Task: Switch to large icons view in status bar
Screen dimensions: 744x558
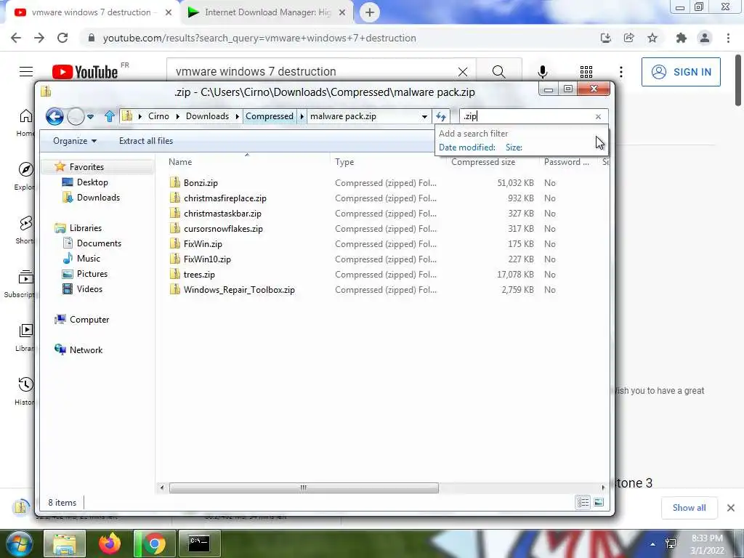Action: (599, 502)
